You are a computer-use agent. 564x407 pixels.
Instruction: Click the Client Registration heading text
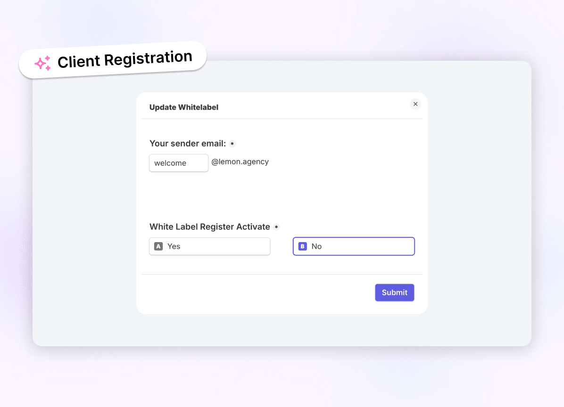coord(125,59)
